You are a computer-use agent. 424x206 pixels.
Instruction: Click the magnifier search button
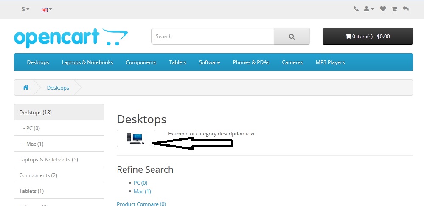coord(292,36)
